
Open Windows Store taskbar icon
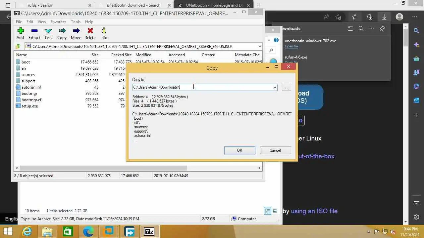(x=68, y=232)
